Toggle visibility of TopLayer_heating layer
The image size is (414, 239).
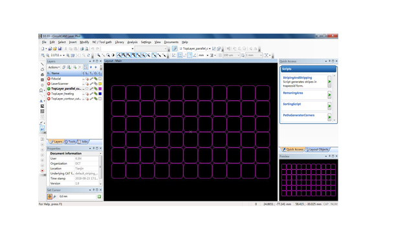click(x=49, y=94)
